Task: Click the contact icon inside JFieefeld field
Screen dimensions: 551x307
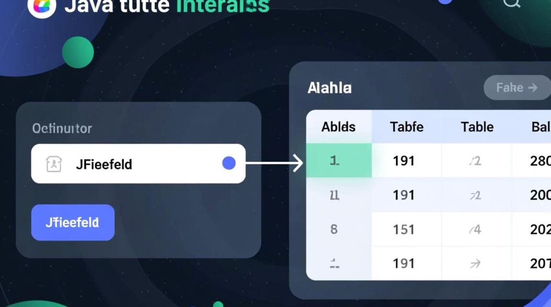Action: click(53, 164)
